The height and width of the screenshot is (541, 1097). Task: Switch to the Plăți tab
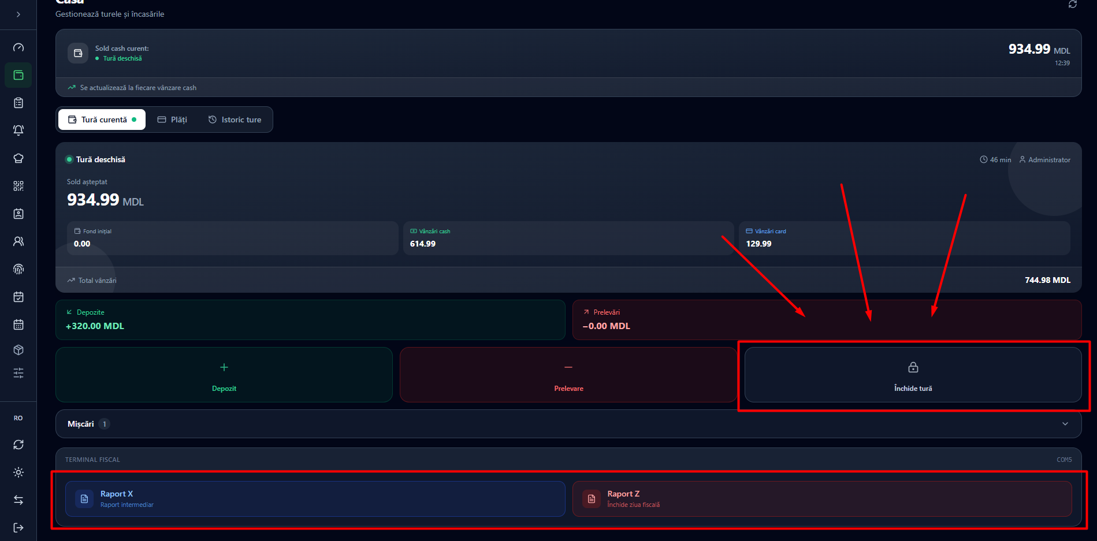(x=172, y=120)
